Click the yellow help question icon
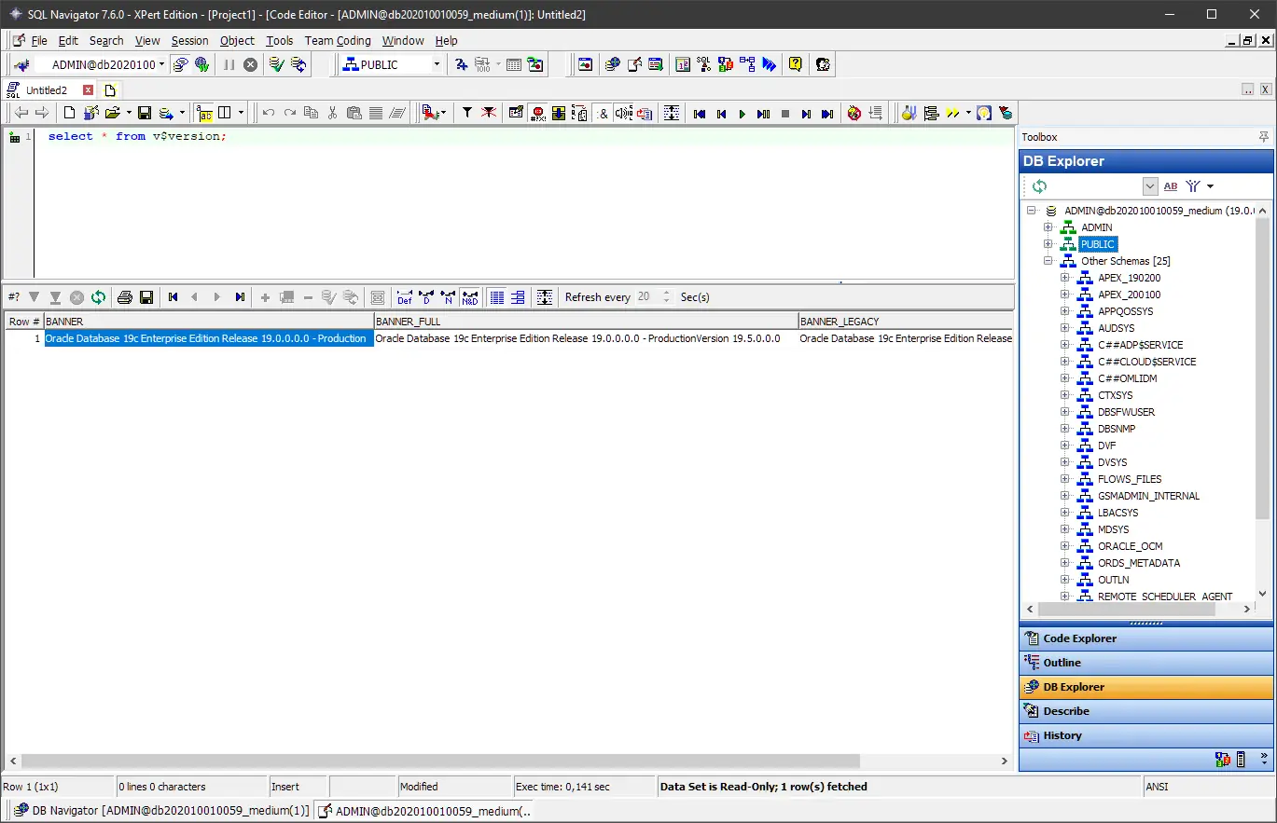 (x=795, y=64)
